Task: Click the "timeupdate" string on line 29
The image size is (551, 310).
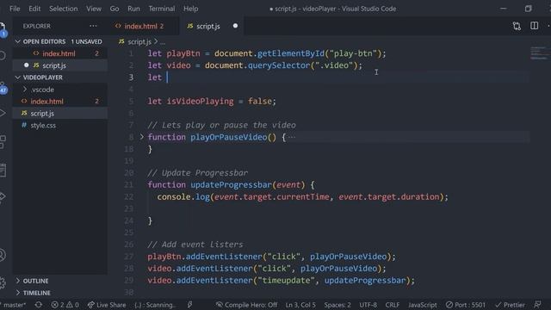Action: tap(286, 281)
